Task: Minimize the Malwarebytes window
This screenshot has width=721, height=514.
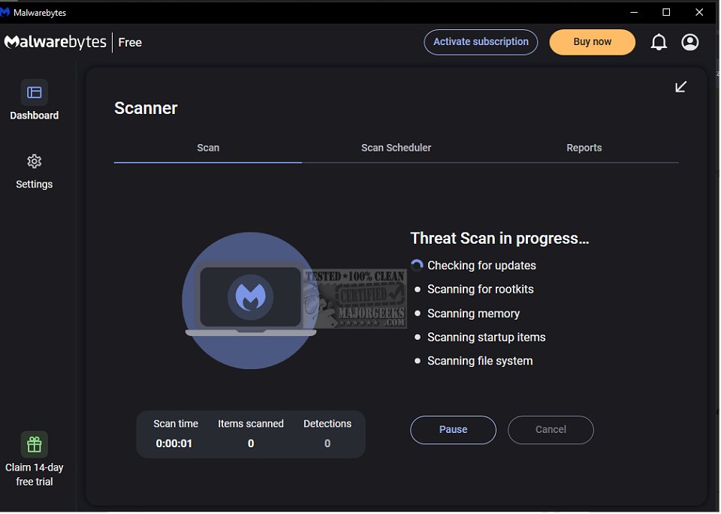Action: tap(634, 13)
